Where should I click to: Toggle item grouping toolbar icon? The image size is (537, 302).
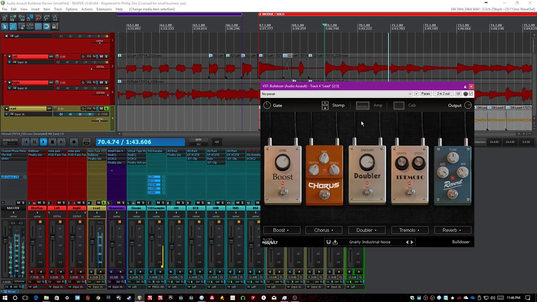point(13,26)
